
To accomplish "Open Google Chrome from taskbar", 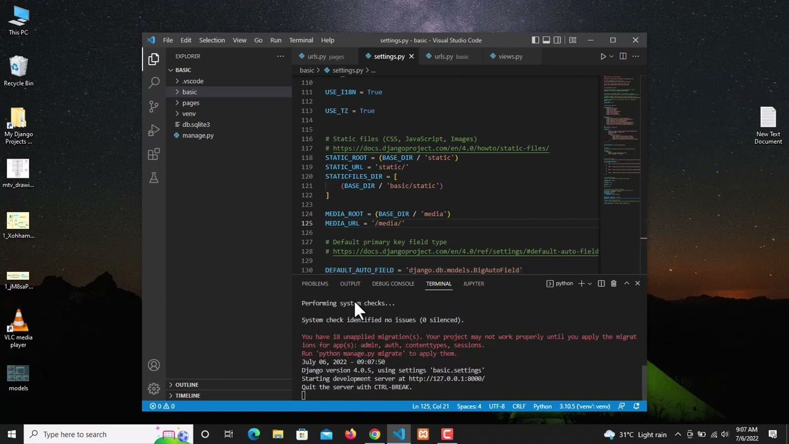I will [x=374, y=434].
